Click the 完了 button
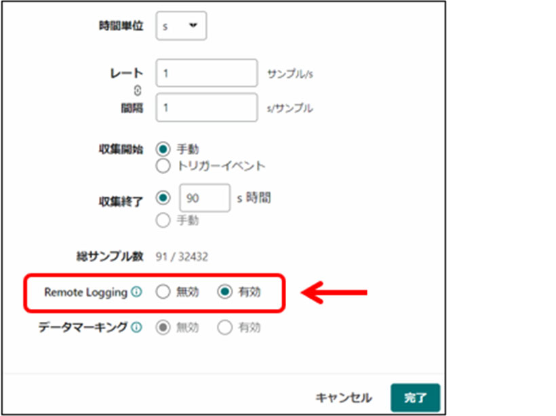Screen dimensions: 556x416 tap(415, 398)
